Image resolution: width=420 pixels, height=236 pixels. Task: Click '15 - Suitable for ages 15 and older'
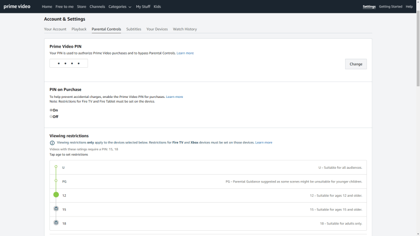[x=336, y=210]
